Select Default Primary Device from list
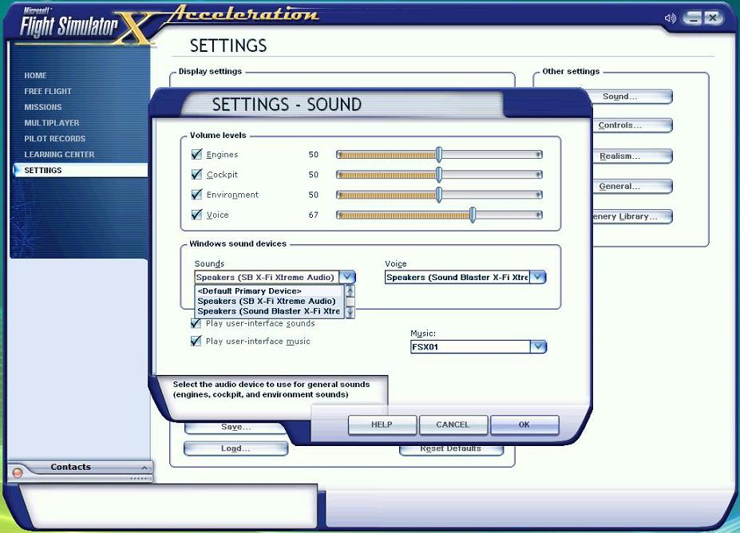The image size is (740, 533). [x=250, y=291]
